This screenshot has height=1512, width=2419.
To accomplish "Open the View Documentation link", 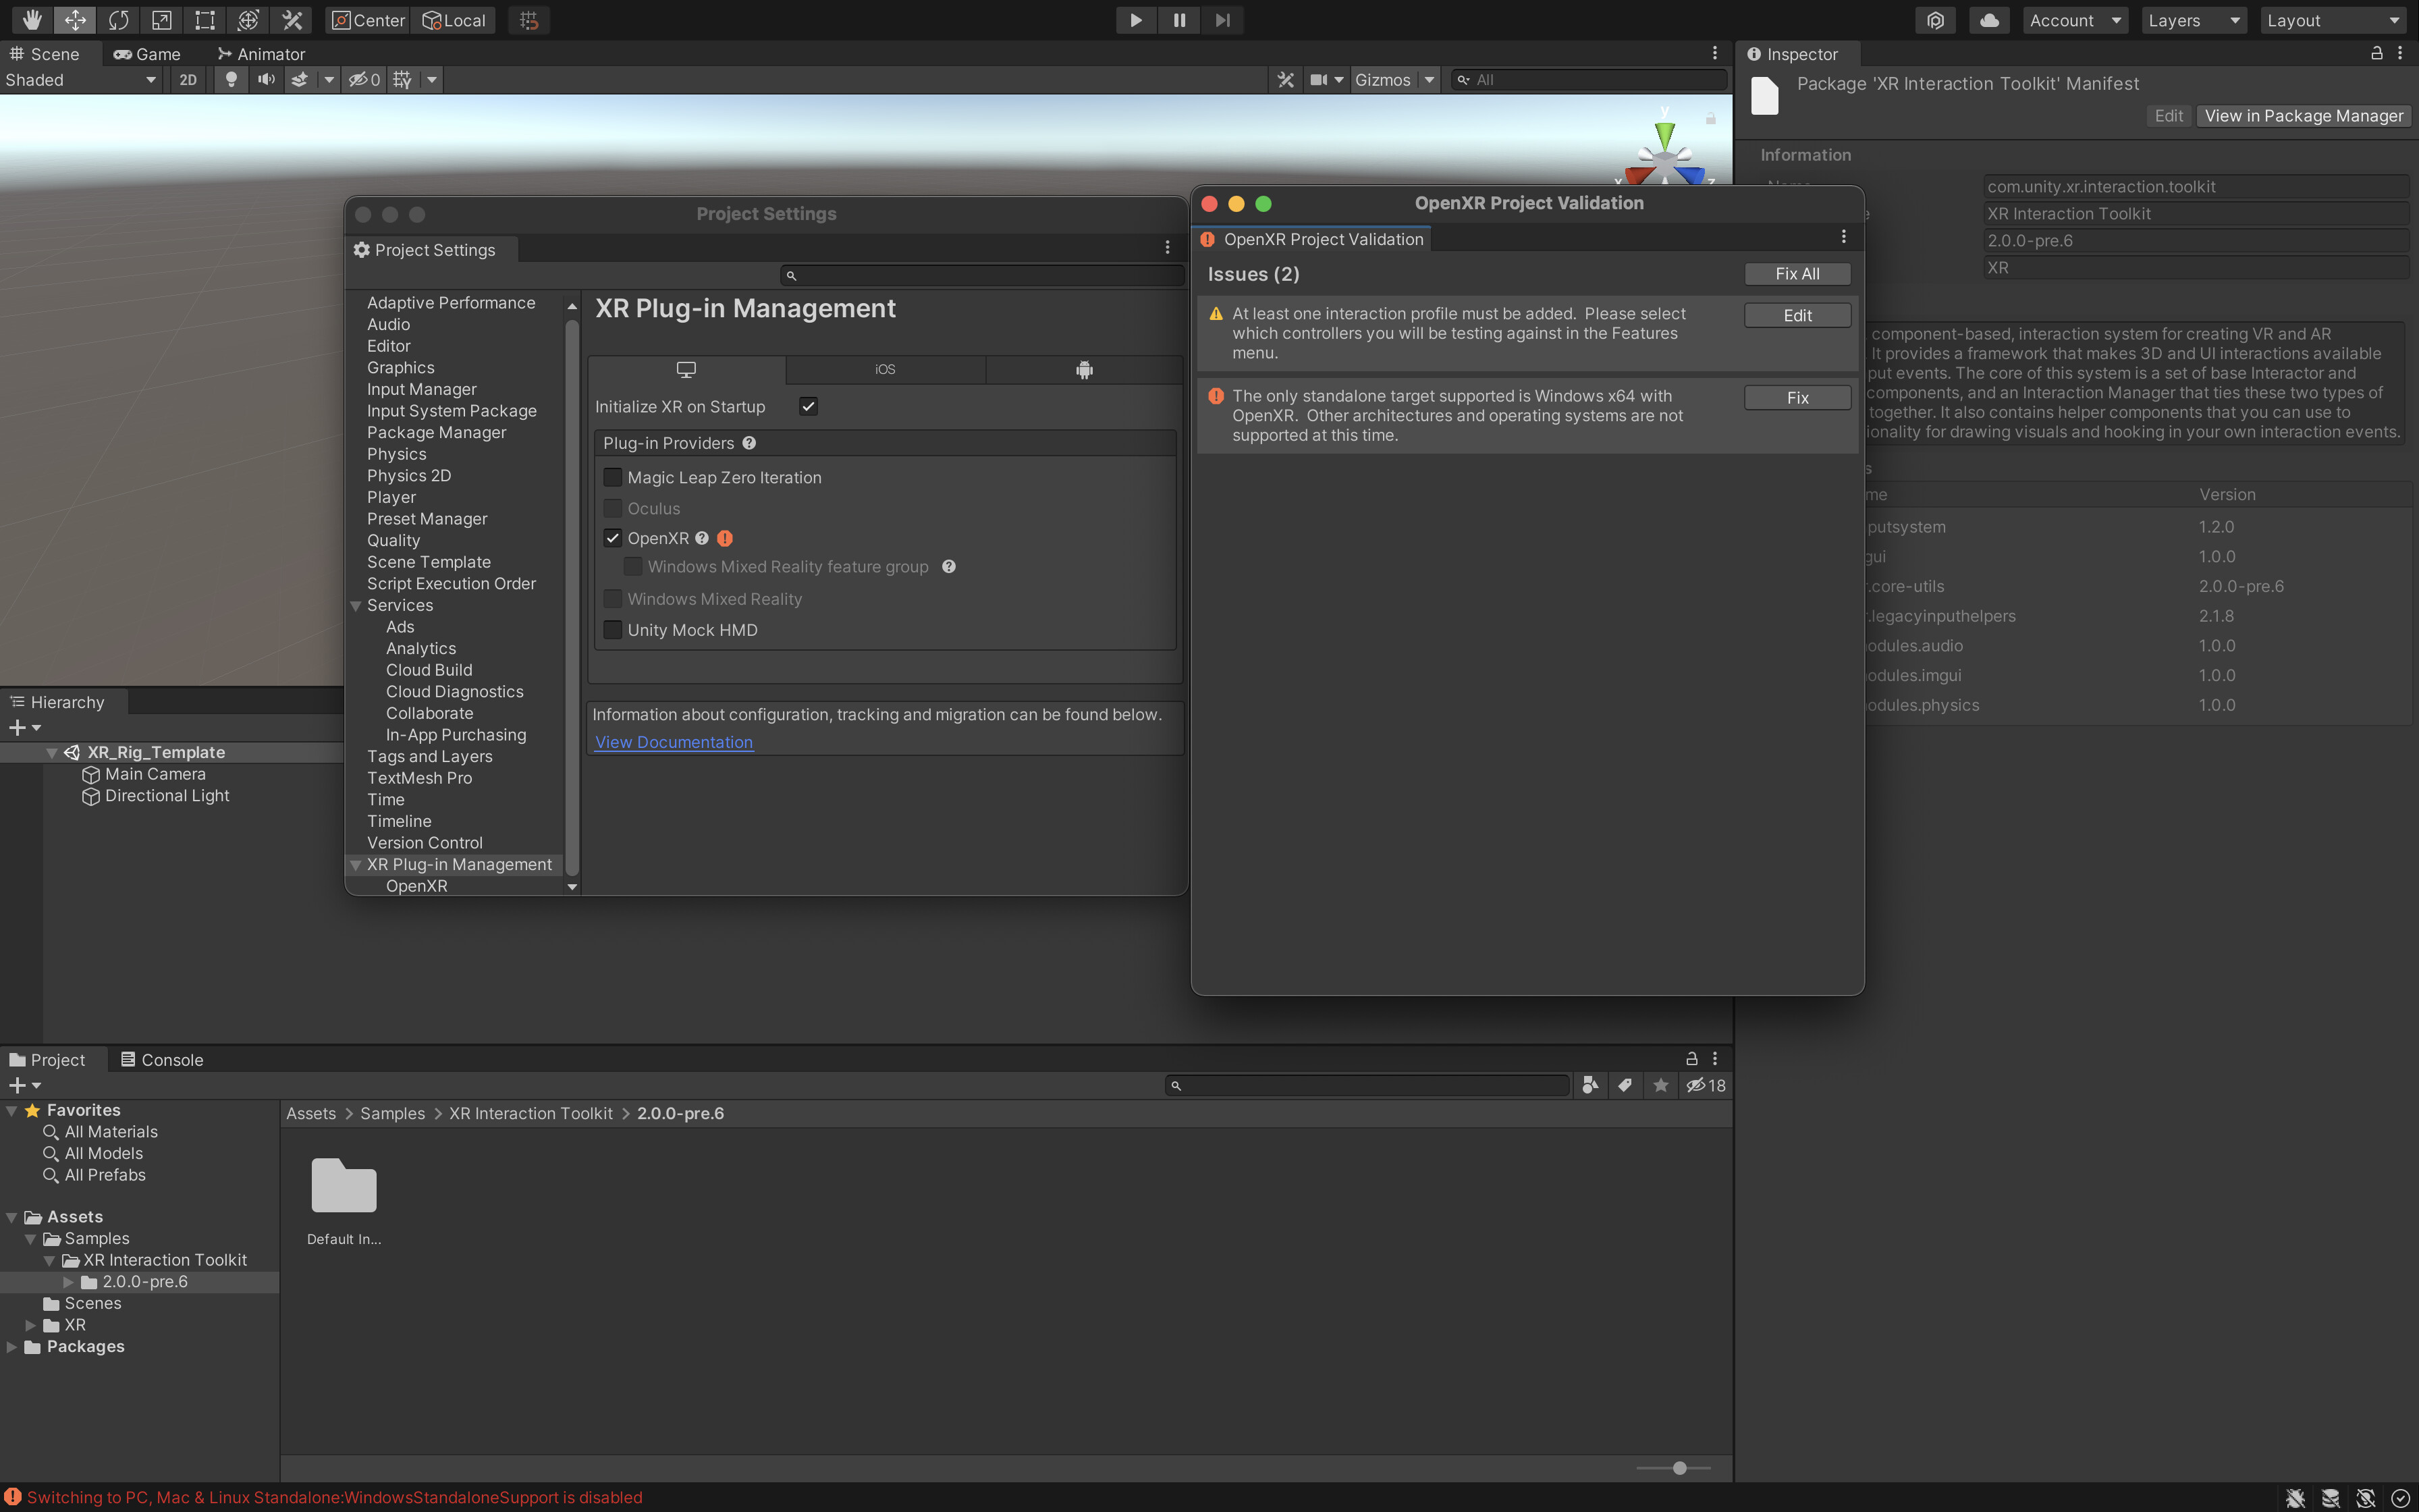I will coord(674,742).
